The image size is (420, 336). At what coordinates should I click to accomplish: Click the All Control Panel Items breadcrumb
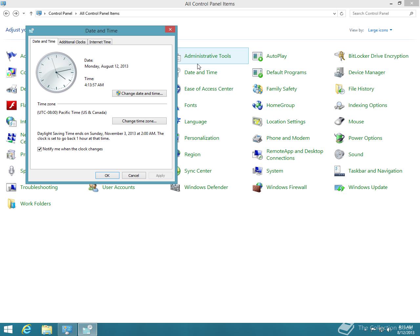pyautogui.click(x=99, y=13)
